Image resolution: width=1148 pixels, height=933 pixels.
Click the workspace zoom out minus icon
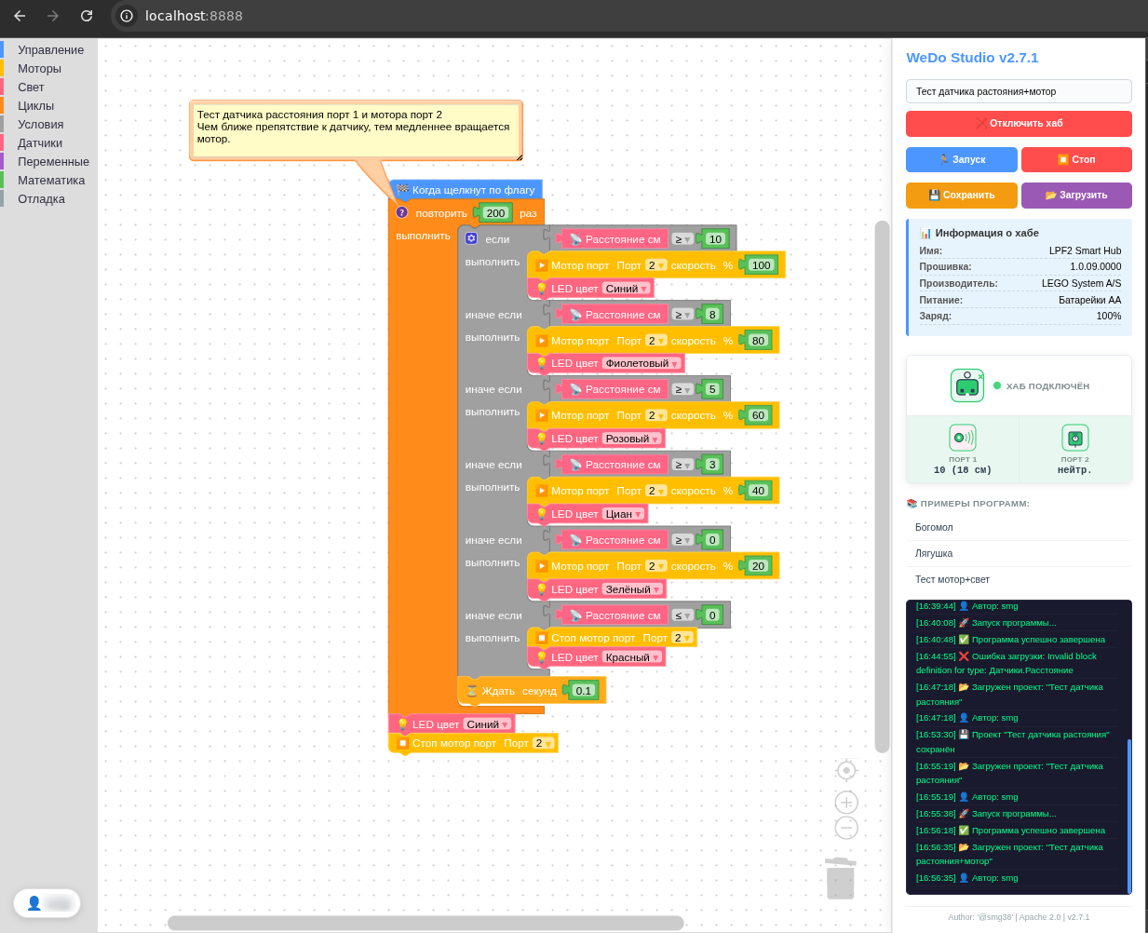(x=846, y=827)
